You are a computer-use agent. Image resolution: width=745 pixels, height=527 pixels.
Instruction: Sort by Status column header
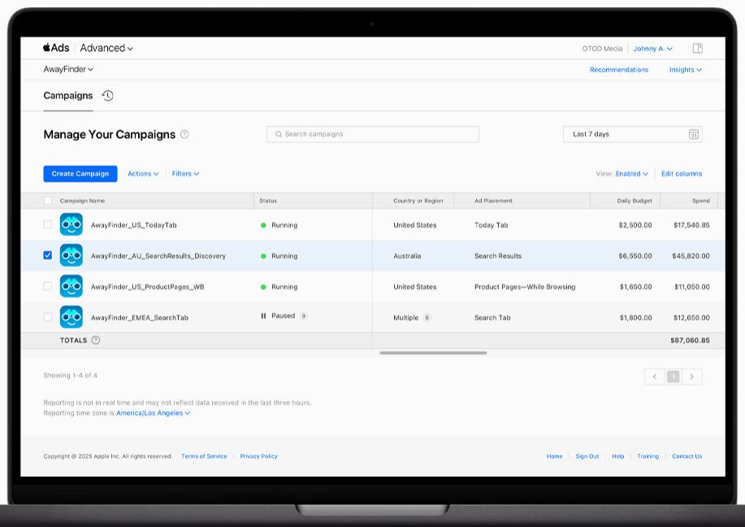[268, 201]
